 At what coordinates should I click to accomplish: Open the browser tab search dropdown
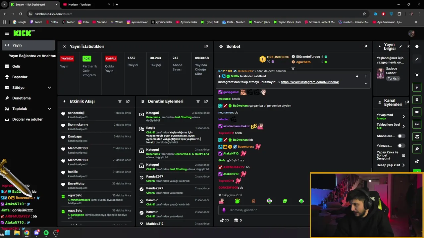5,4
